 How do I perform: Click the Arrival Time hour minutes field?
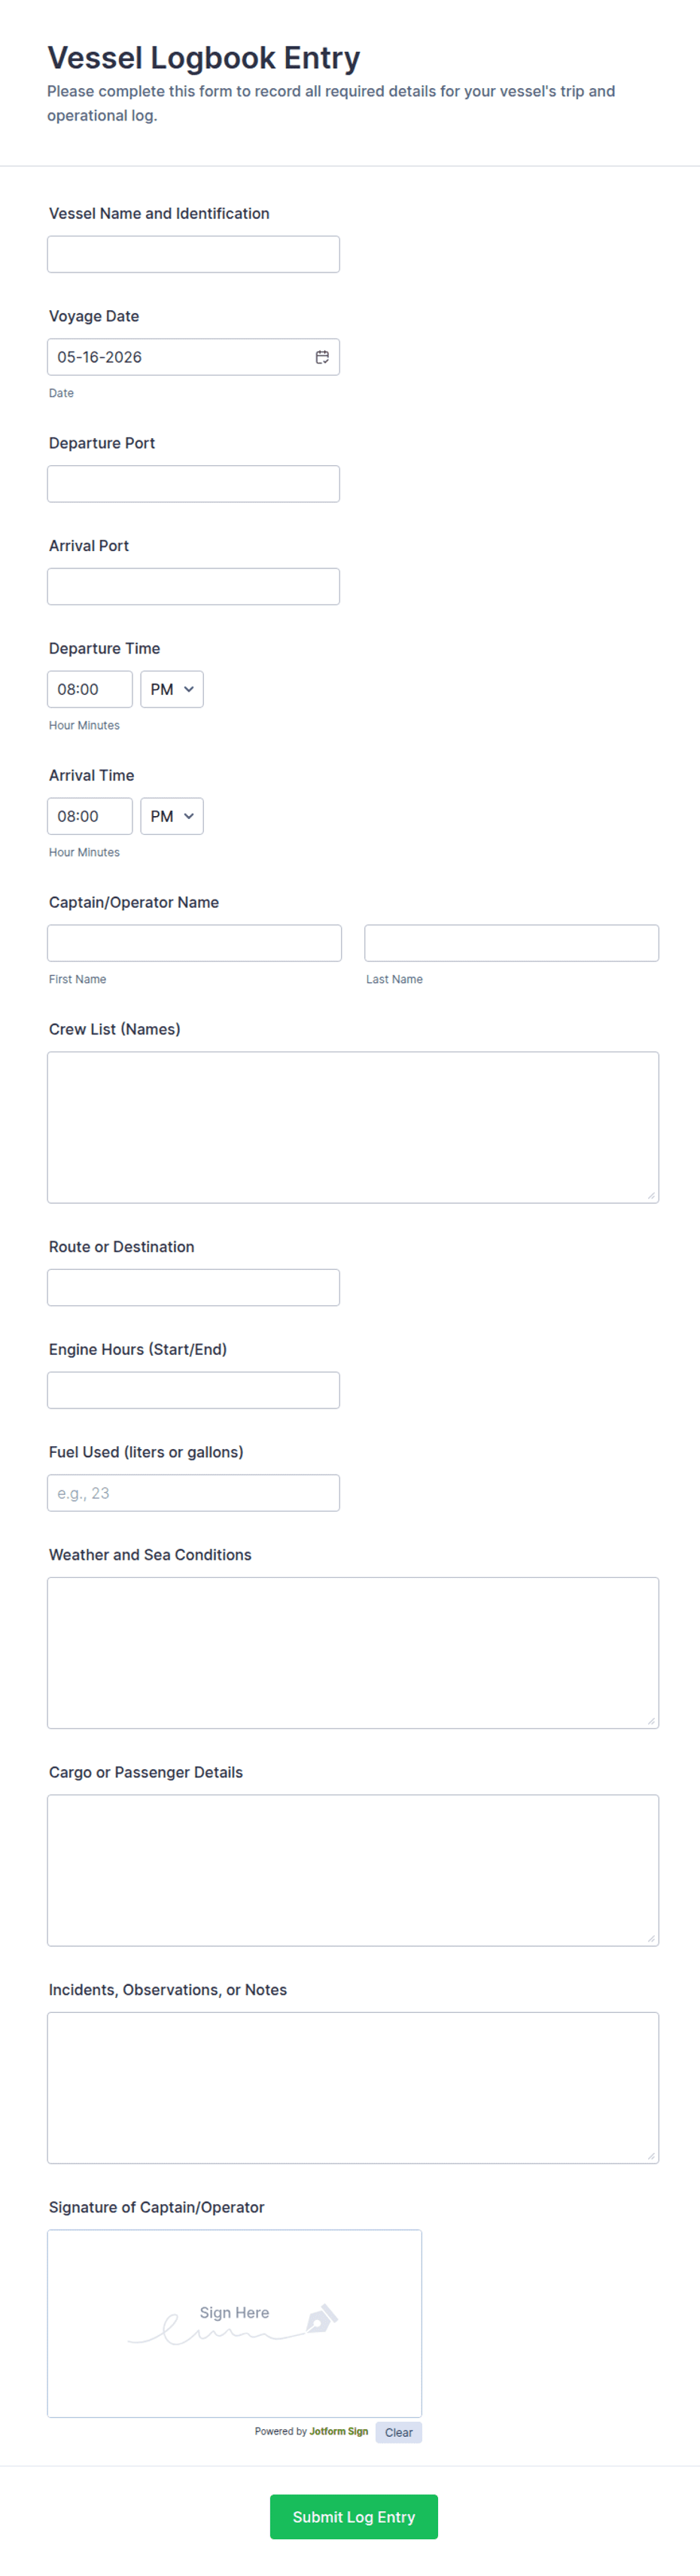tap(90, 816)
